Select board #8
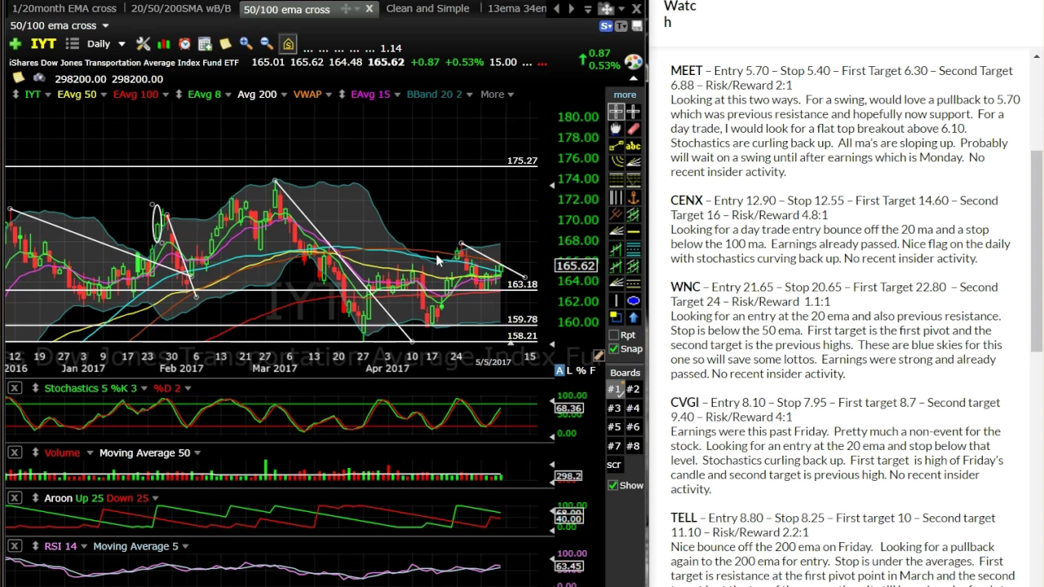1044x587 pixels. click(633, 446)
